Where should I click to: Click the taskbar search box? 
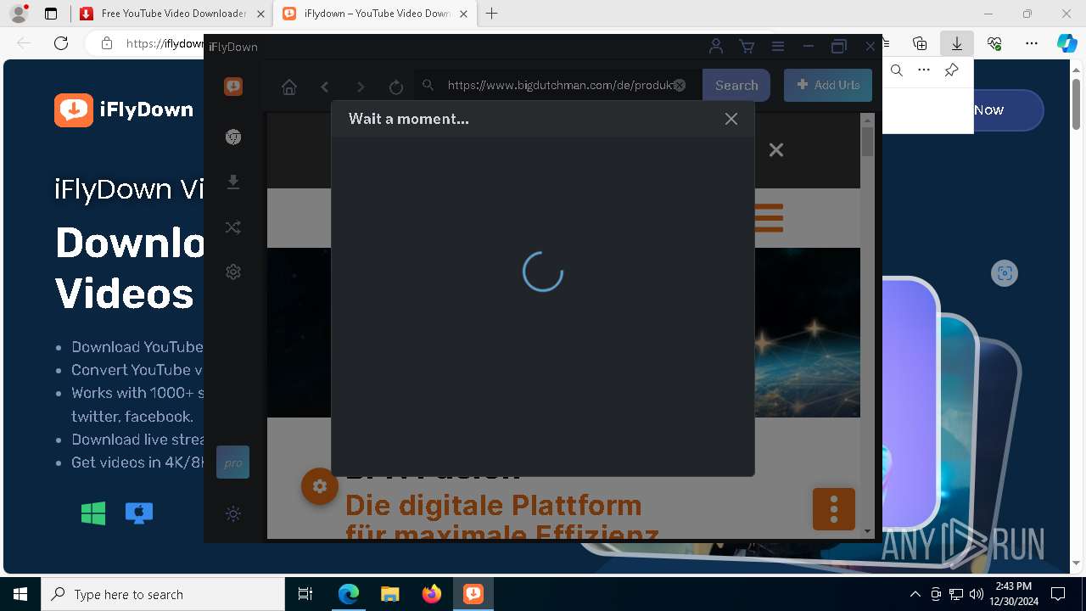click(x=163, y=594)
